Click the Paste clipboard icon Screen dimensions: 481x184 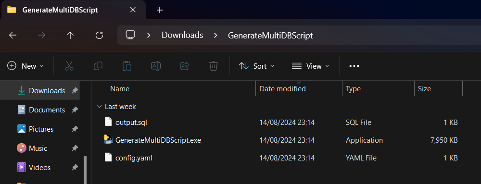pos(127,66)
